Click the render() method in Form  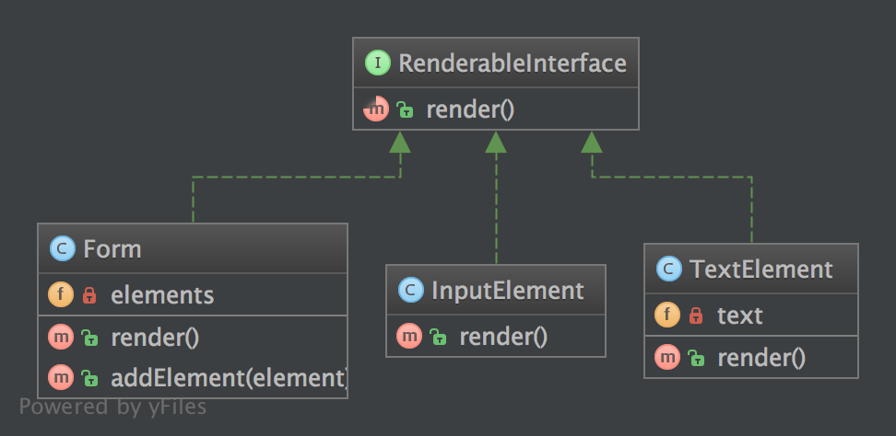(x=155, y=337)
